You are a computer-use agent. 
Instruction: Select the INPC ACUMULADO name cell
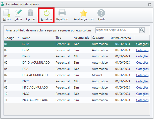[35, 88]
